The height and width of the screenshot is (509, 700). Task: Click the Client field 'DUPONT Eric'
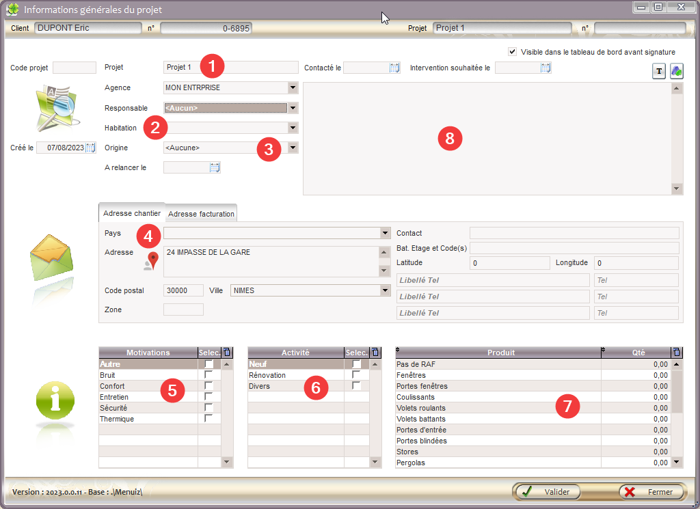tap(88, 27)
